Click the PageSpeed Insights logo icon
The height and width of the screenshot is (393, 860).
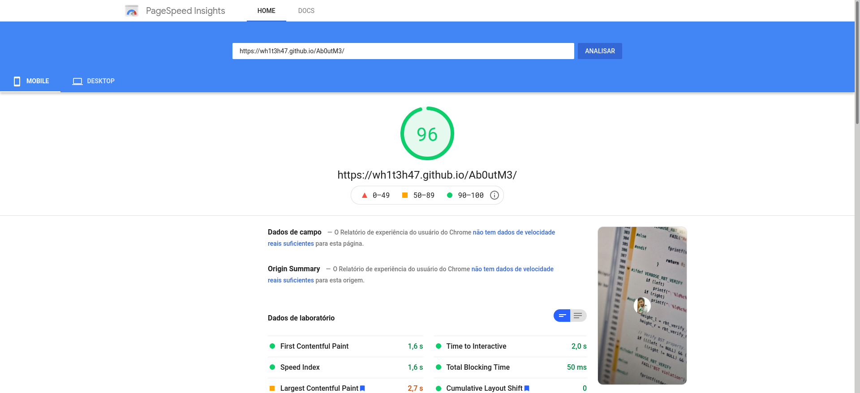coord(131,11)
